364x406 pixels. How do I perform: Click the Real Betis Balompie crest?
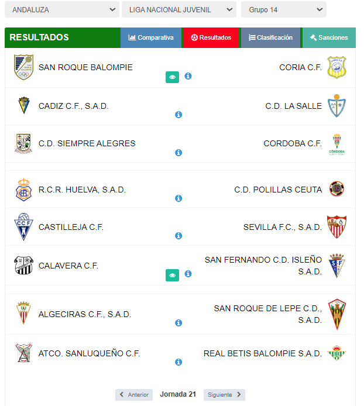(x=336, y=353)
